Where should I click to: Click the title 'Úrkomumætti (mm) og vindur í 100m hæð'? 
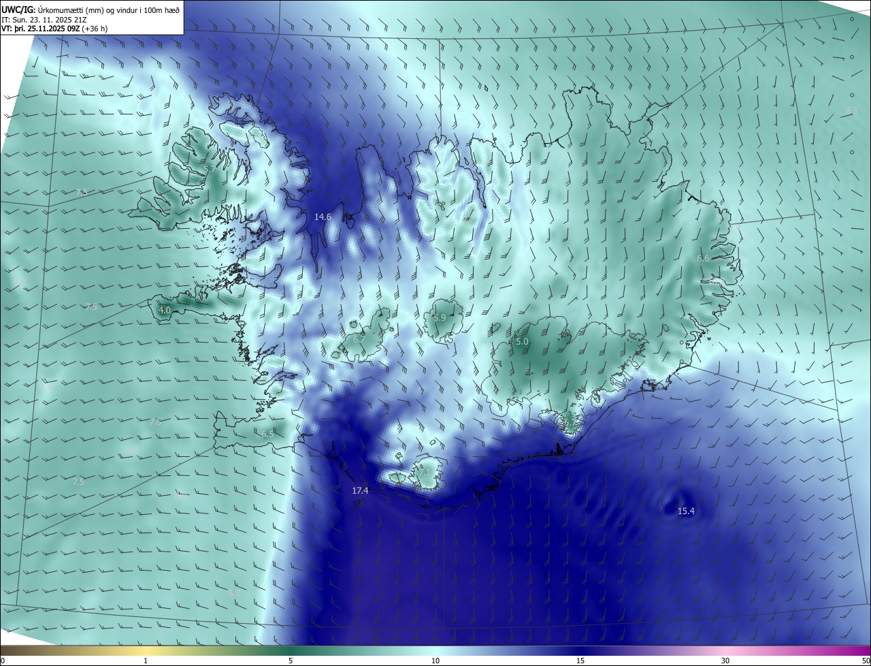110,10
